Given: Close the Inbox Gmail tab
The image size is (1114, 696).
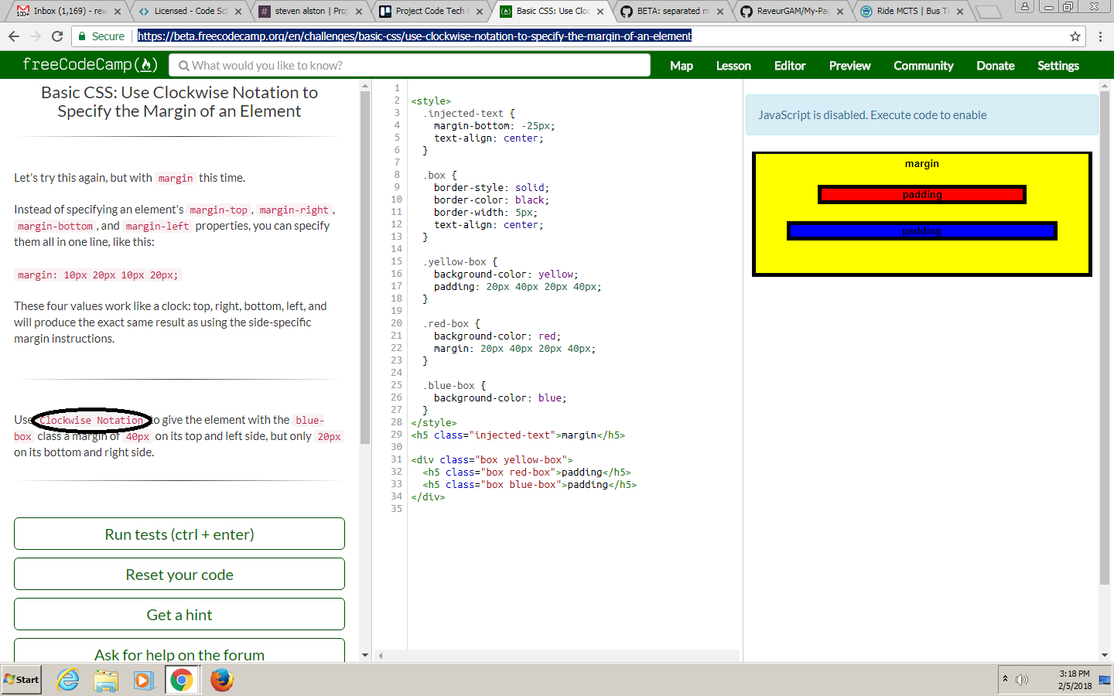Looking at the screenshot, I should (x=118, y=12).
